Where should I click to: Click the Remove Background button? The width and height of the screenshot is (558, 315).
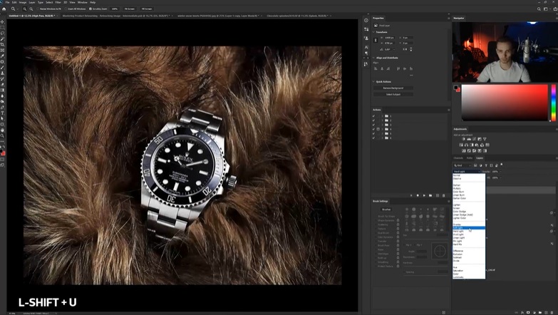point(393,88)
